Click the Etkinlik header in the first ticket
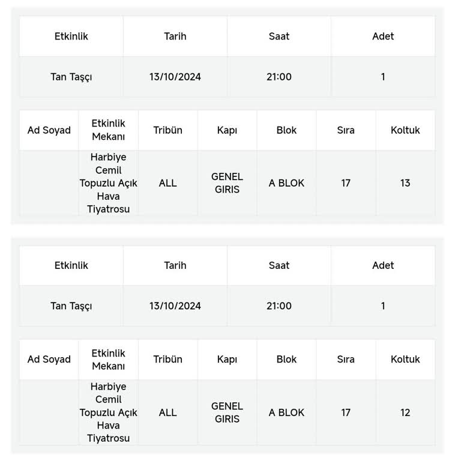This screenshot has height=461, width=461. tap(71, 36)
